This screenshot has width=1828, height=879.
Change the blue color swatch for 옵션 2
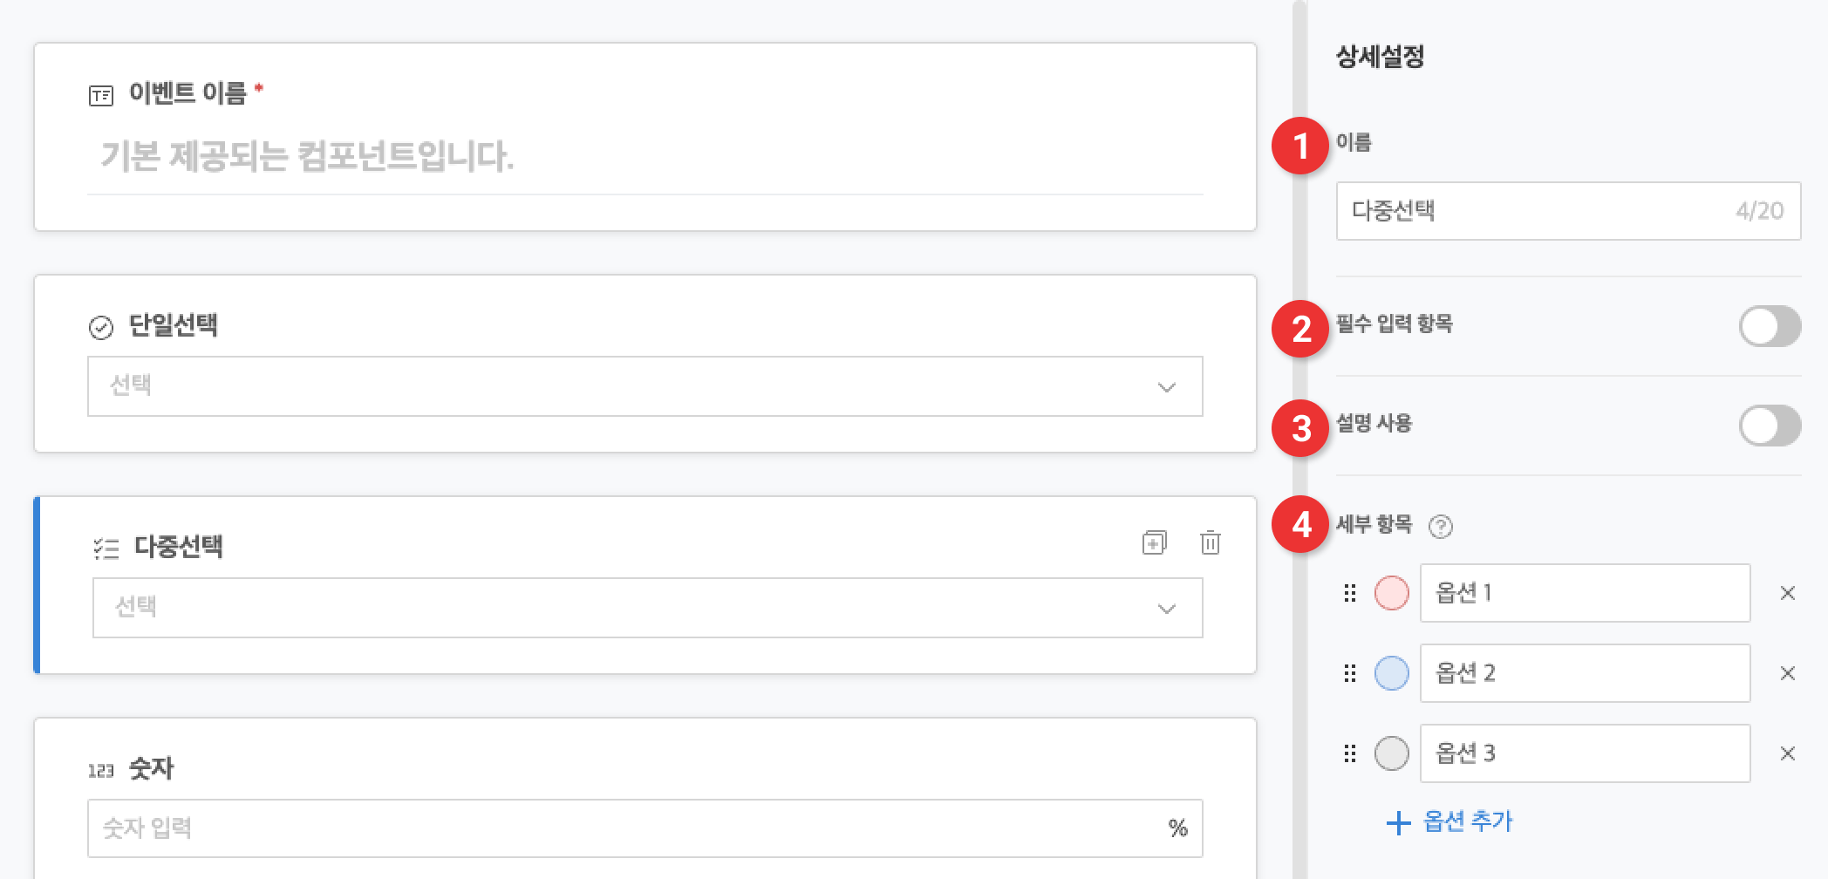pyautogui.click(x=1391, y=673)
